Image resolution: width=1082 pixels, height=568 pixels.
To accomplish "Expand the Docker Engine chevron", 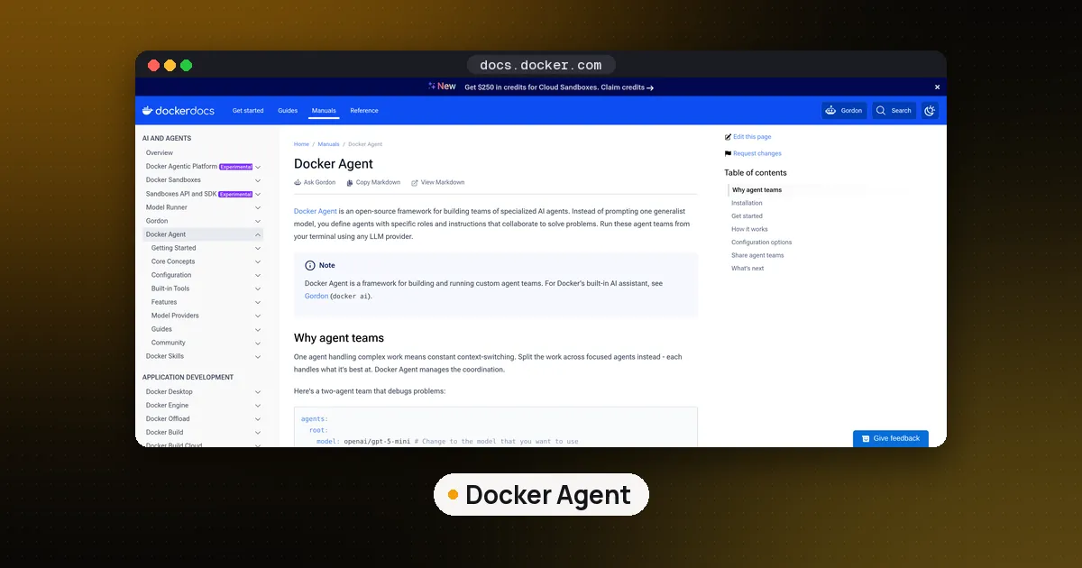I will [258, 406].
